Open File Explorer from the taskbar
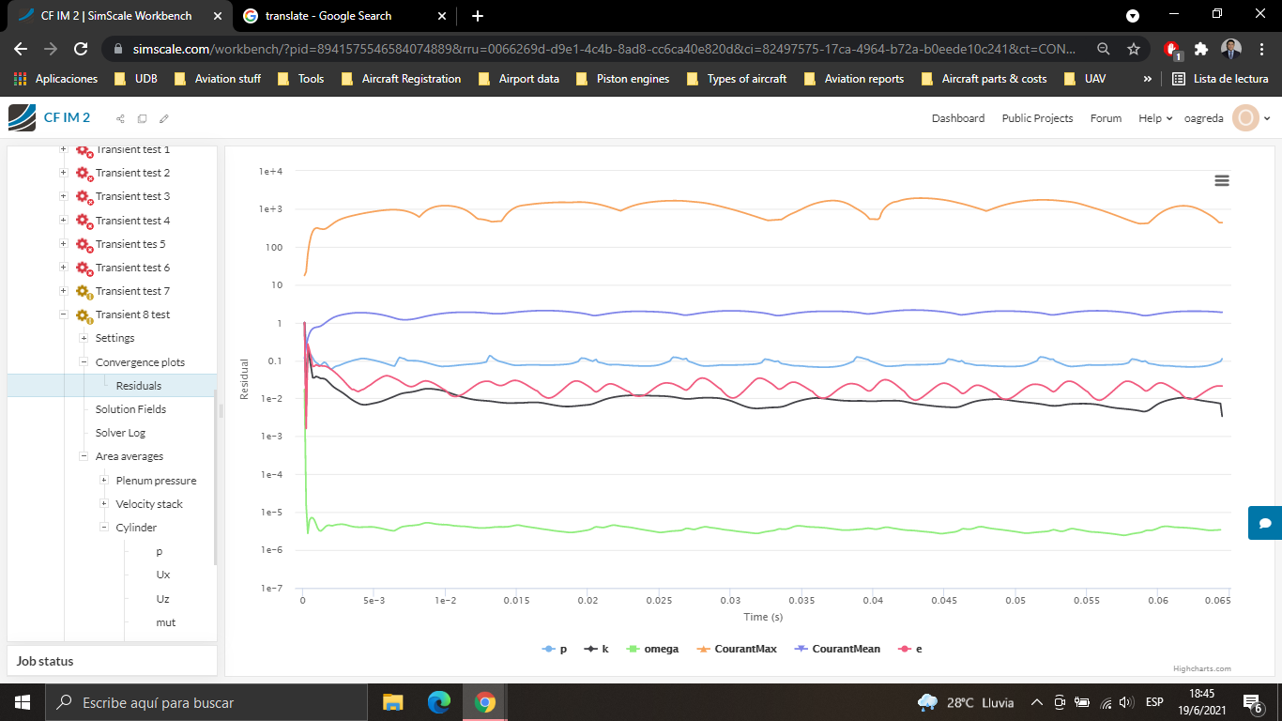The height and width of the screenshot is (721, 1282). (x=392, y=702)
